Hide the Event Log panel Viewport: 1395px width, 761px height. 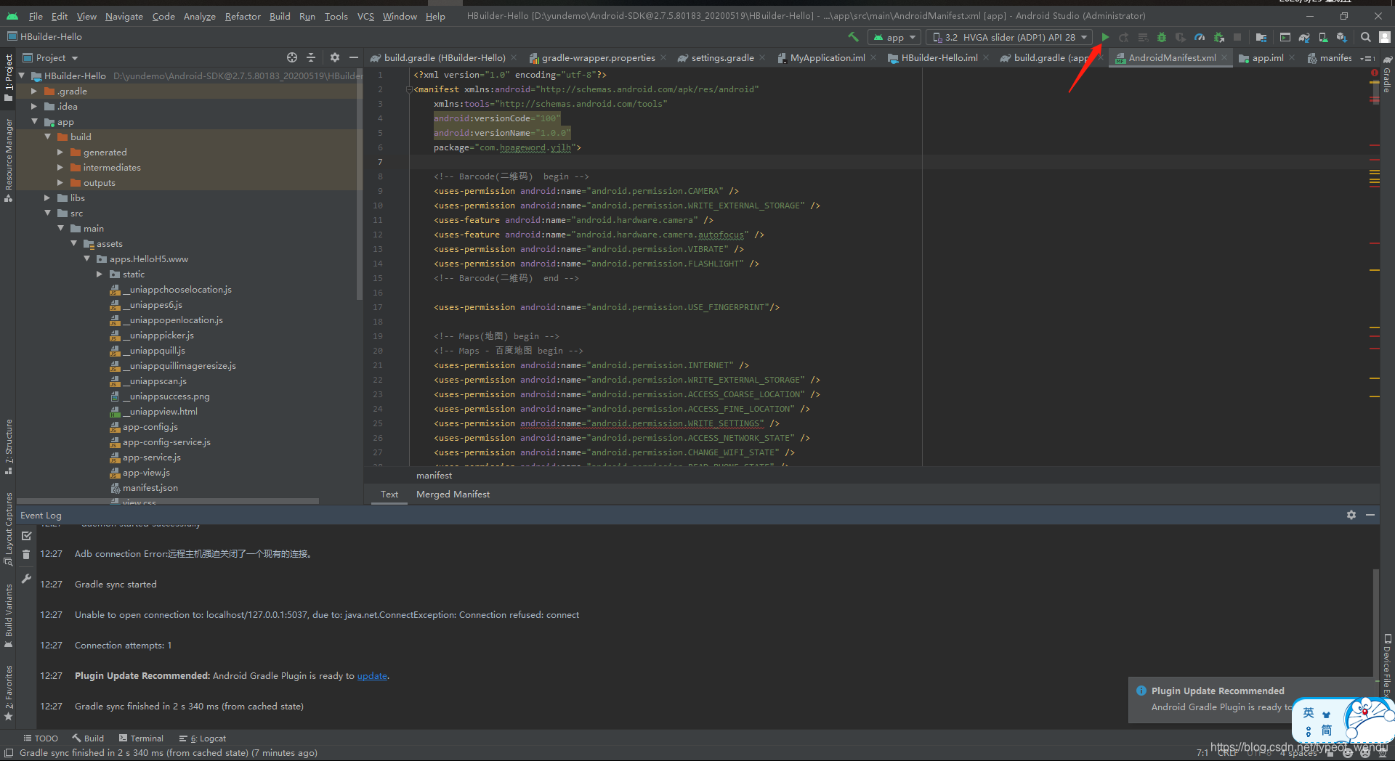pos(1370,515)
